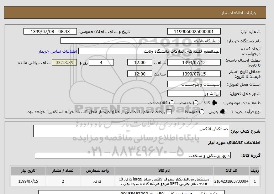This screenshot has height=194, width=274.
Task: Select the متوسط purchase type radio
Action: coord(202,112)
